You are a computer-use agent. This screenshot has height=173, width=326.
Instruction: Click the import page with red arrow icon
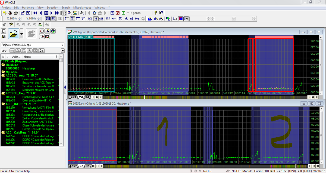pos(42,31)
